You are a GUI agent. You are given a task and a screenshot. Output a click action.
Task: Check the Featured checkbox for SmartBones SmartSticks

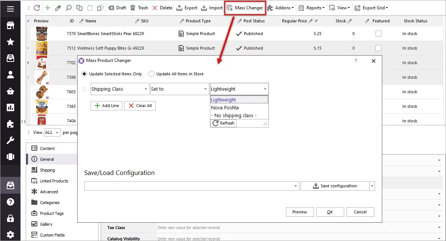tap(379, 33)
